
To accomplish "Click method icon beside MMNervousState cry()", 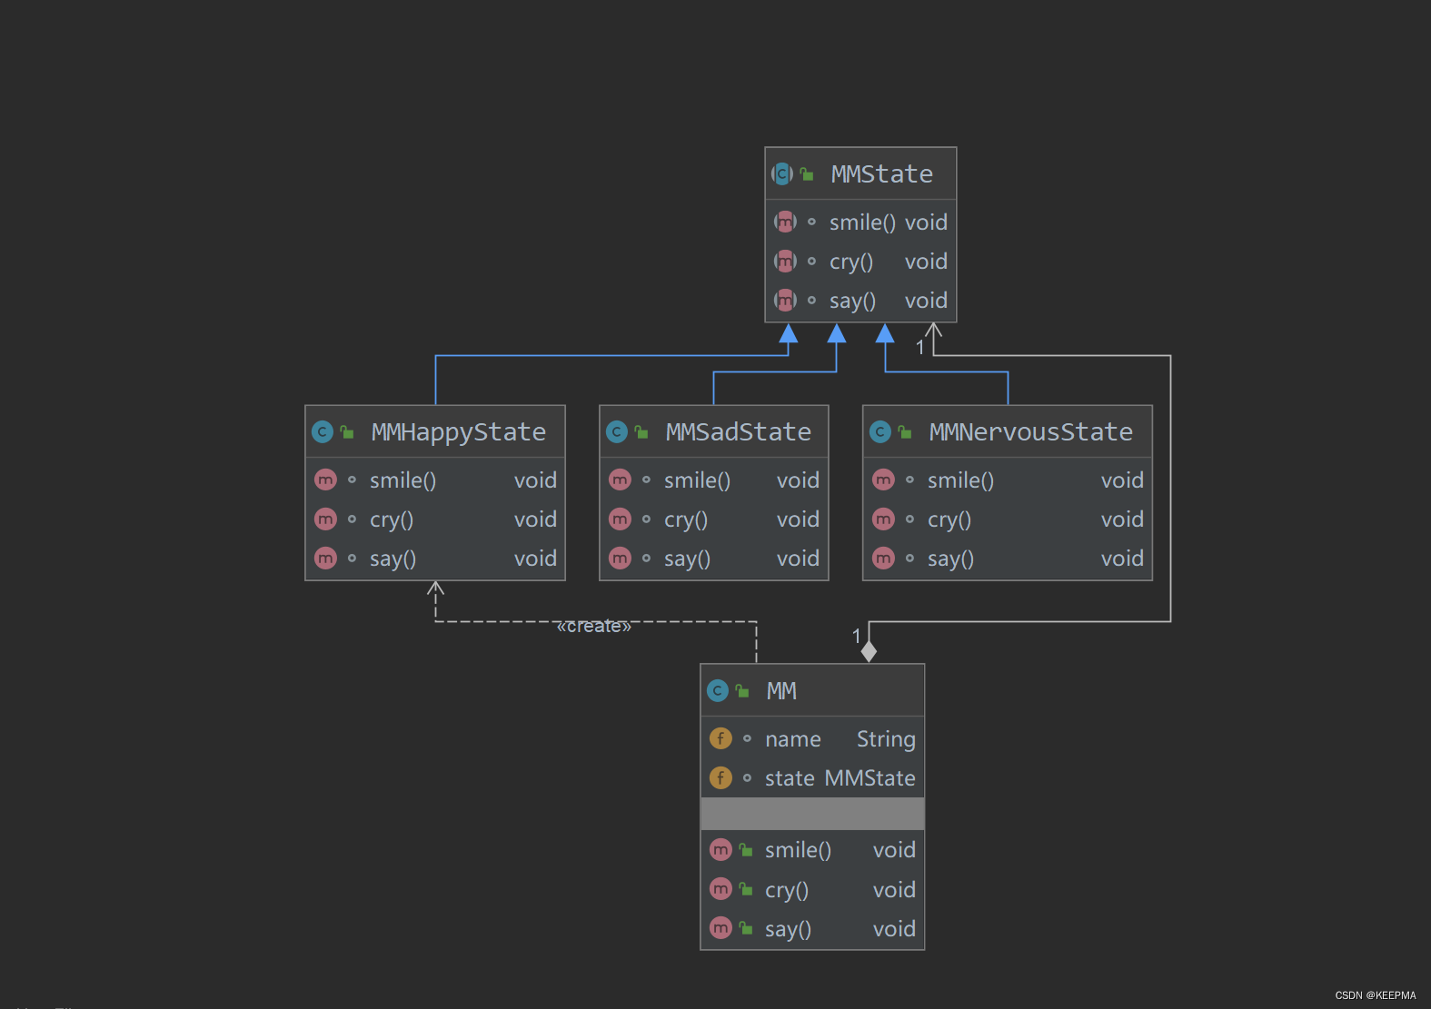I will pyautogui.click(x=883, y=519).
